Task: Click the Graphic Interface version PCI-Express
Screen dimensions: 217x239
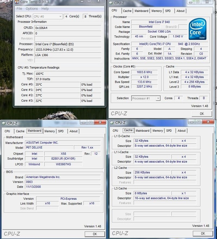Action: [68, 199]
